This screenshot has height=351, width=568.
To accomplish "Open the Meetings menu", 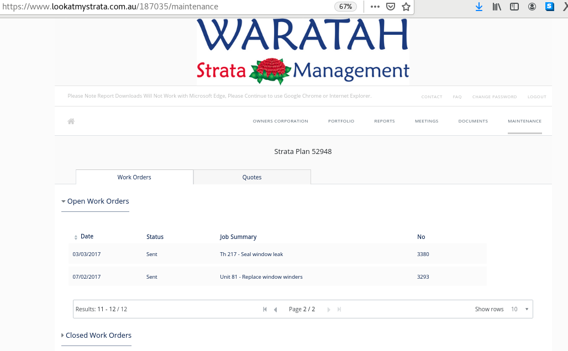I will pos(427,121).
